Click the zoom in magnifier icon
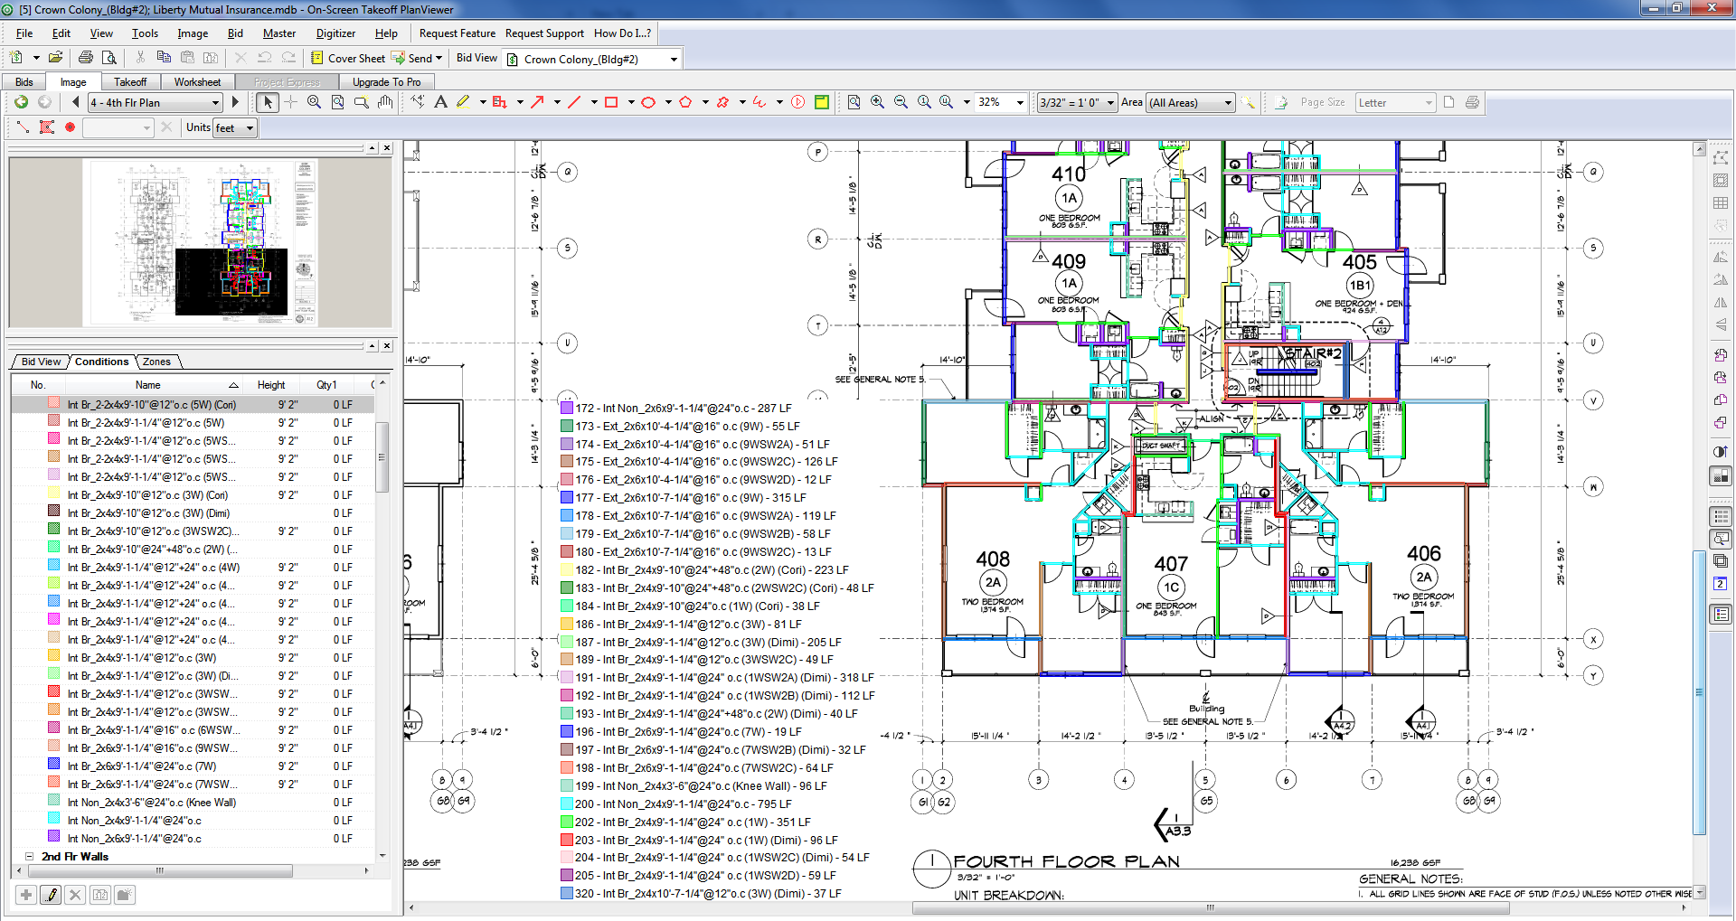The width and height of the screenshot is (1736, 921). [x=877, y=102]
